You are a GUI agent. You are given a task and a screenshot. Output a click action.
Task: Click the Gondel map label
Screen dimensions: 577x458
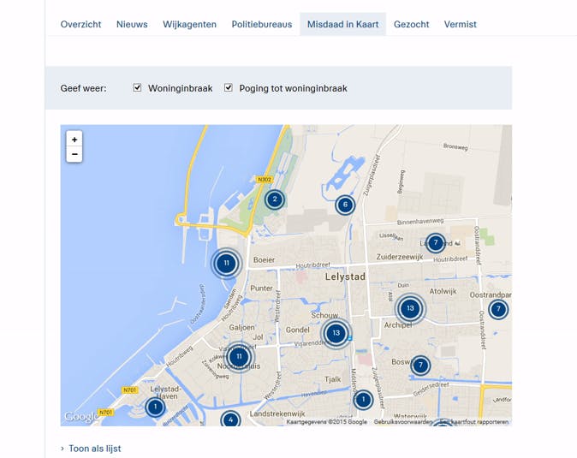click(298, 330)
